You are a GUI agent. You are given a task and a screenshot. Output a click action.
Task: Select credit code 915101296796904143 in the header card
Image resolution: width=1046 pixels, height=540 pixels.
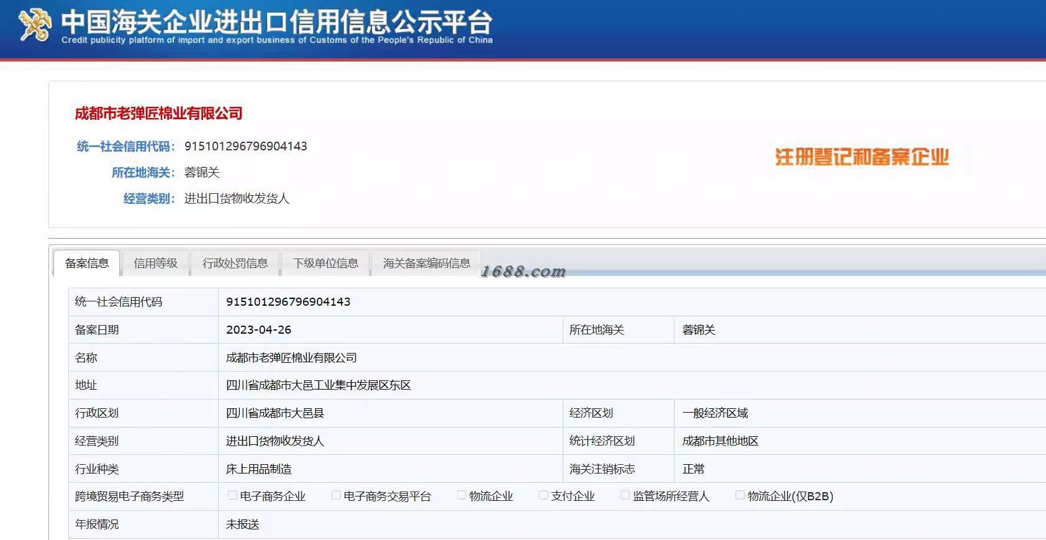coord(246,146)
